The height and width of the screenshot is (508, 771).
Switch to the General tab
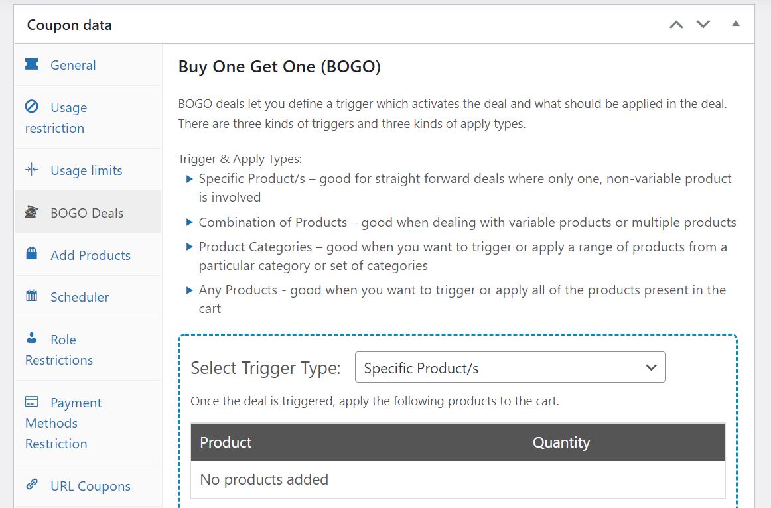pos(73,64)
